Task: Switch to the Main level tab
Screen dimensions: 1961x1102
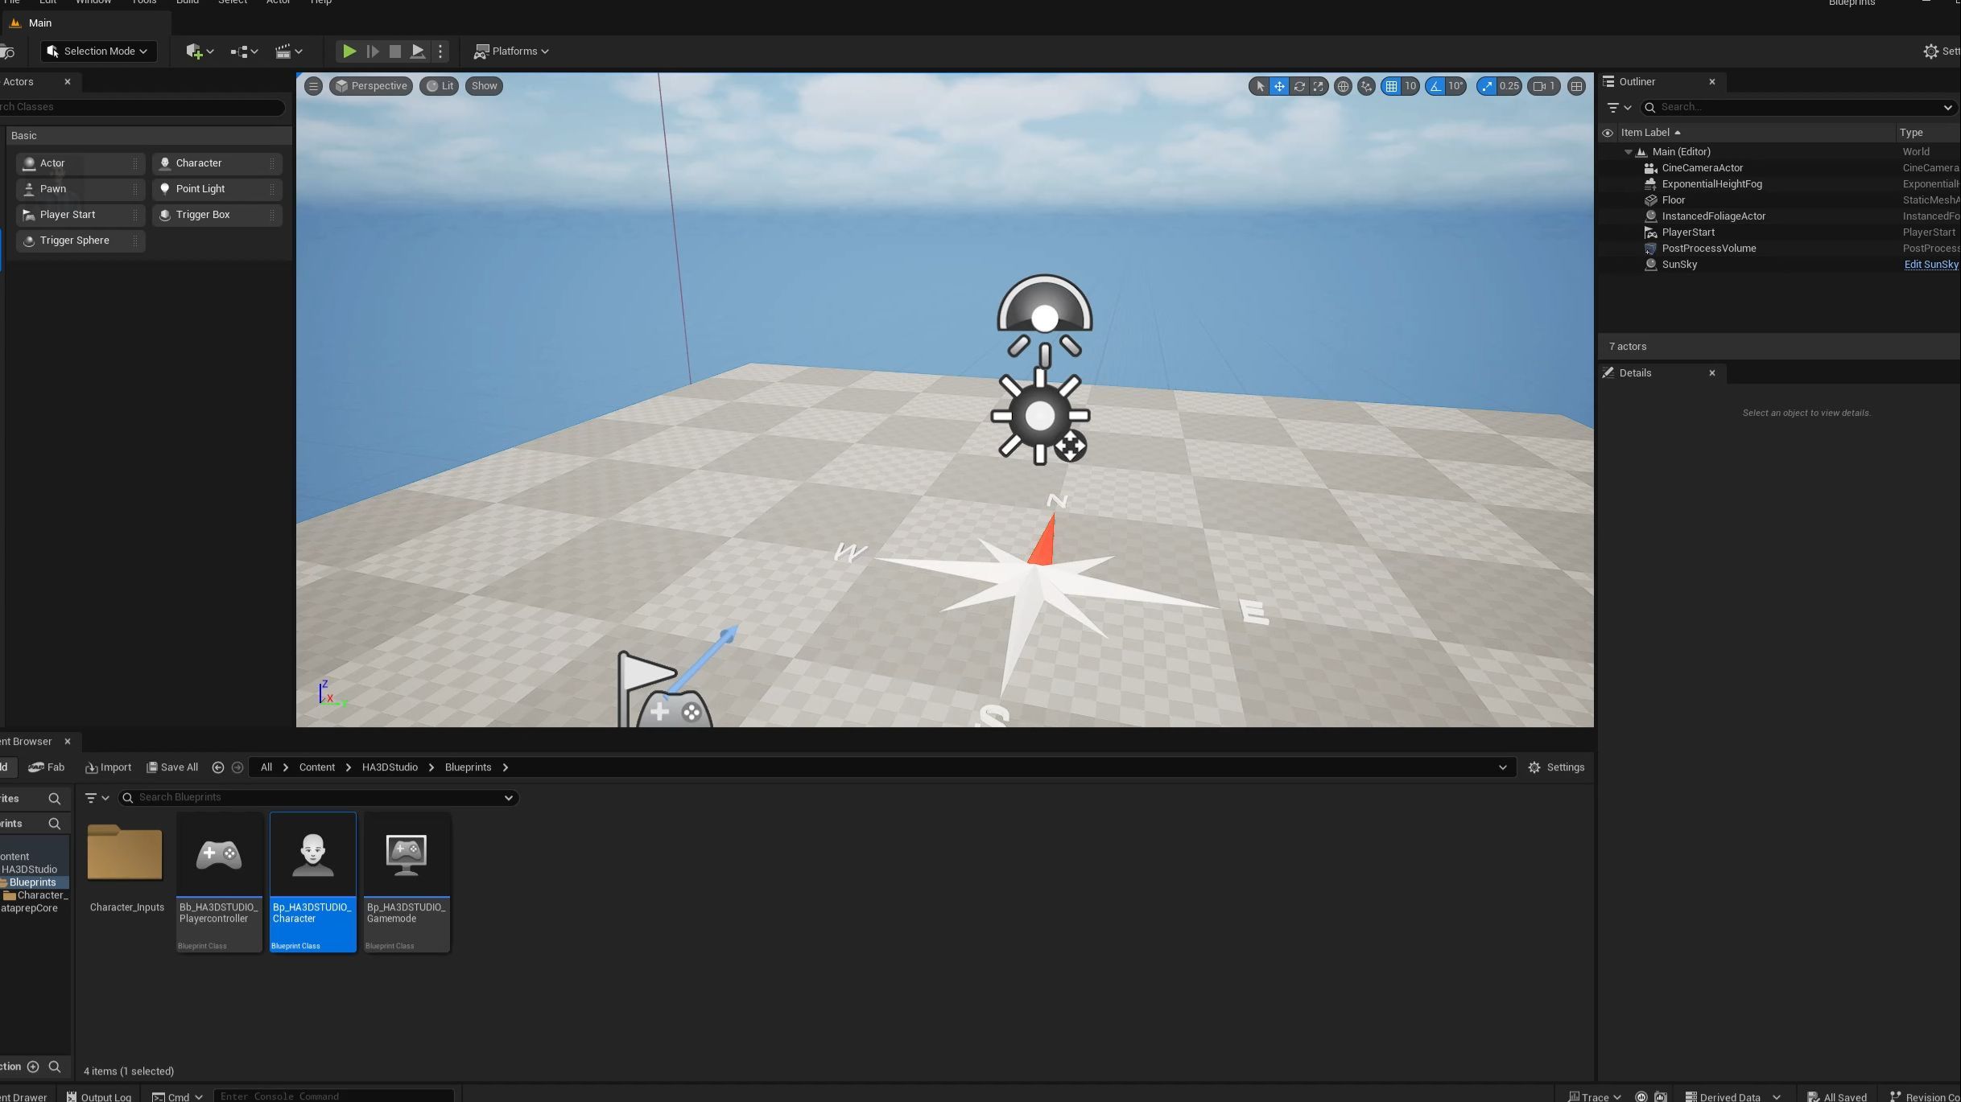Action: tap(39, 23)
